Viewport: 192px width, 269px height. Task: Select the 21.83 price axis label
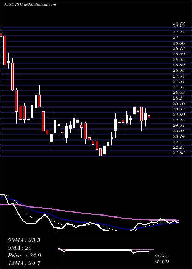click(179, 153)
